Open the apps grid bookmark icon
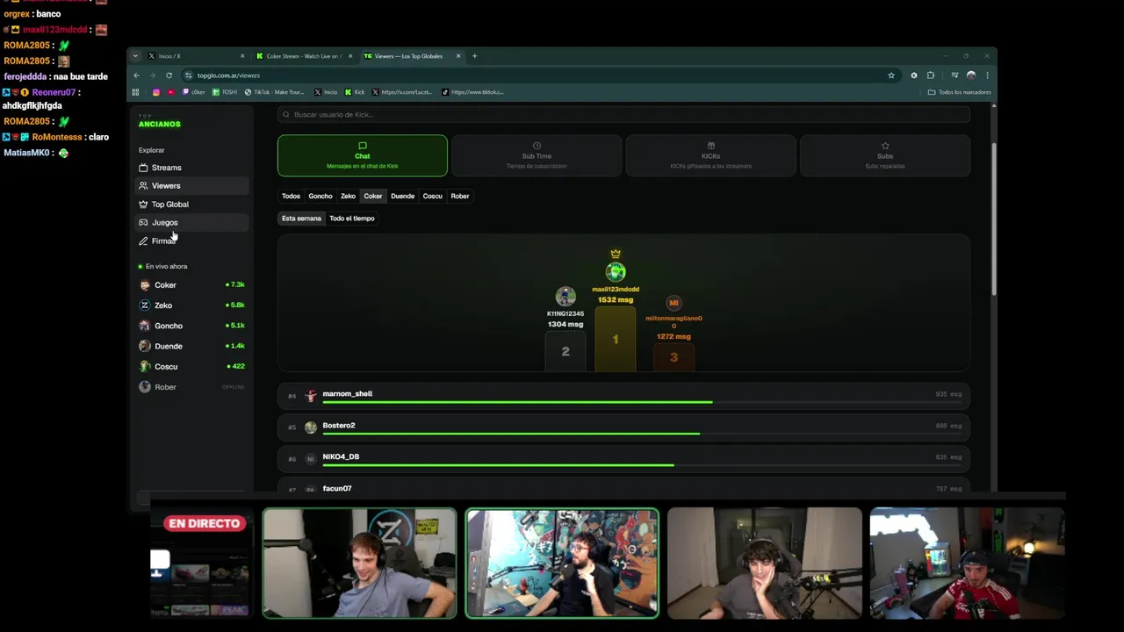Viewport: 1124px width, 632px height. [135, 92]
